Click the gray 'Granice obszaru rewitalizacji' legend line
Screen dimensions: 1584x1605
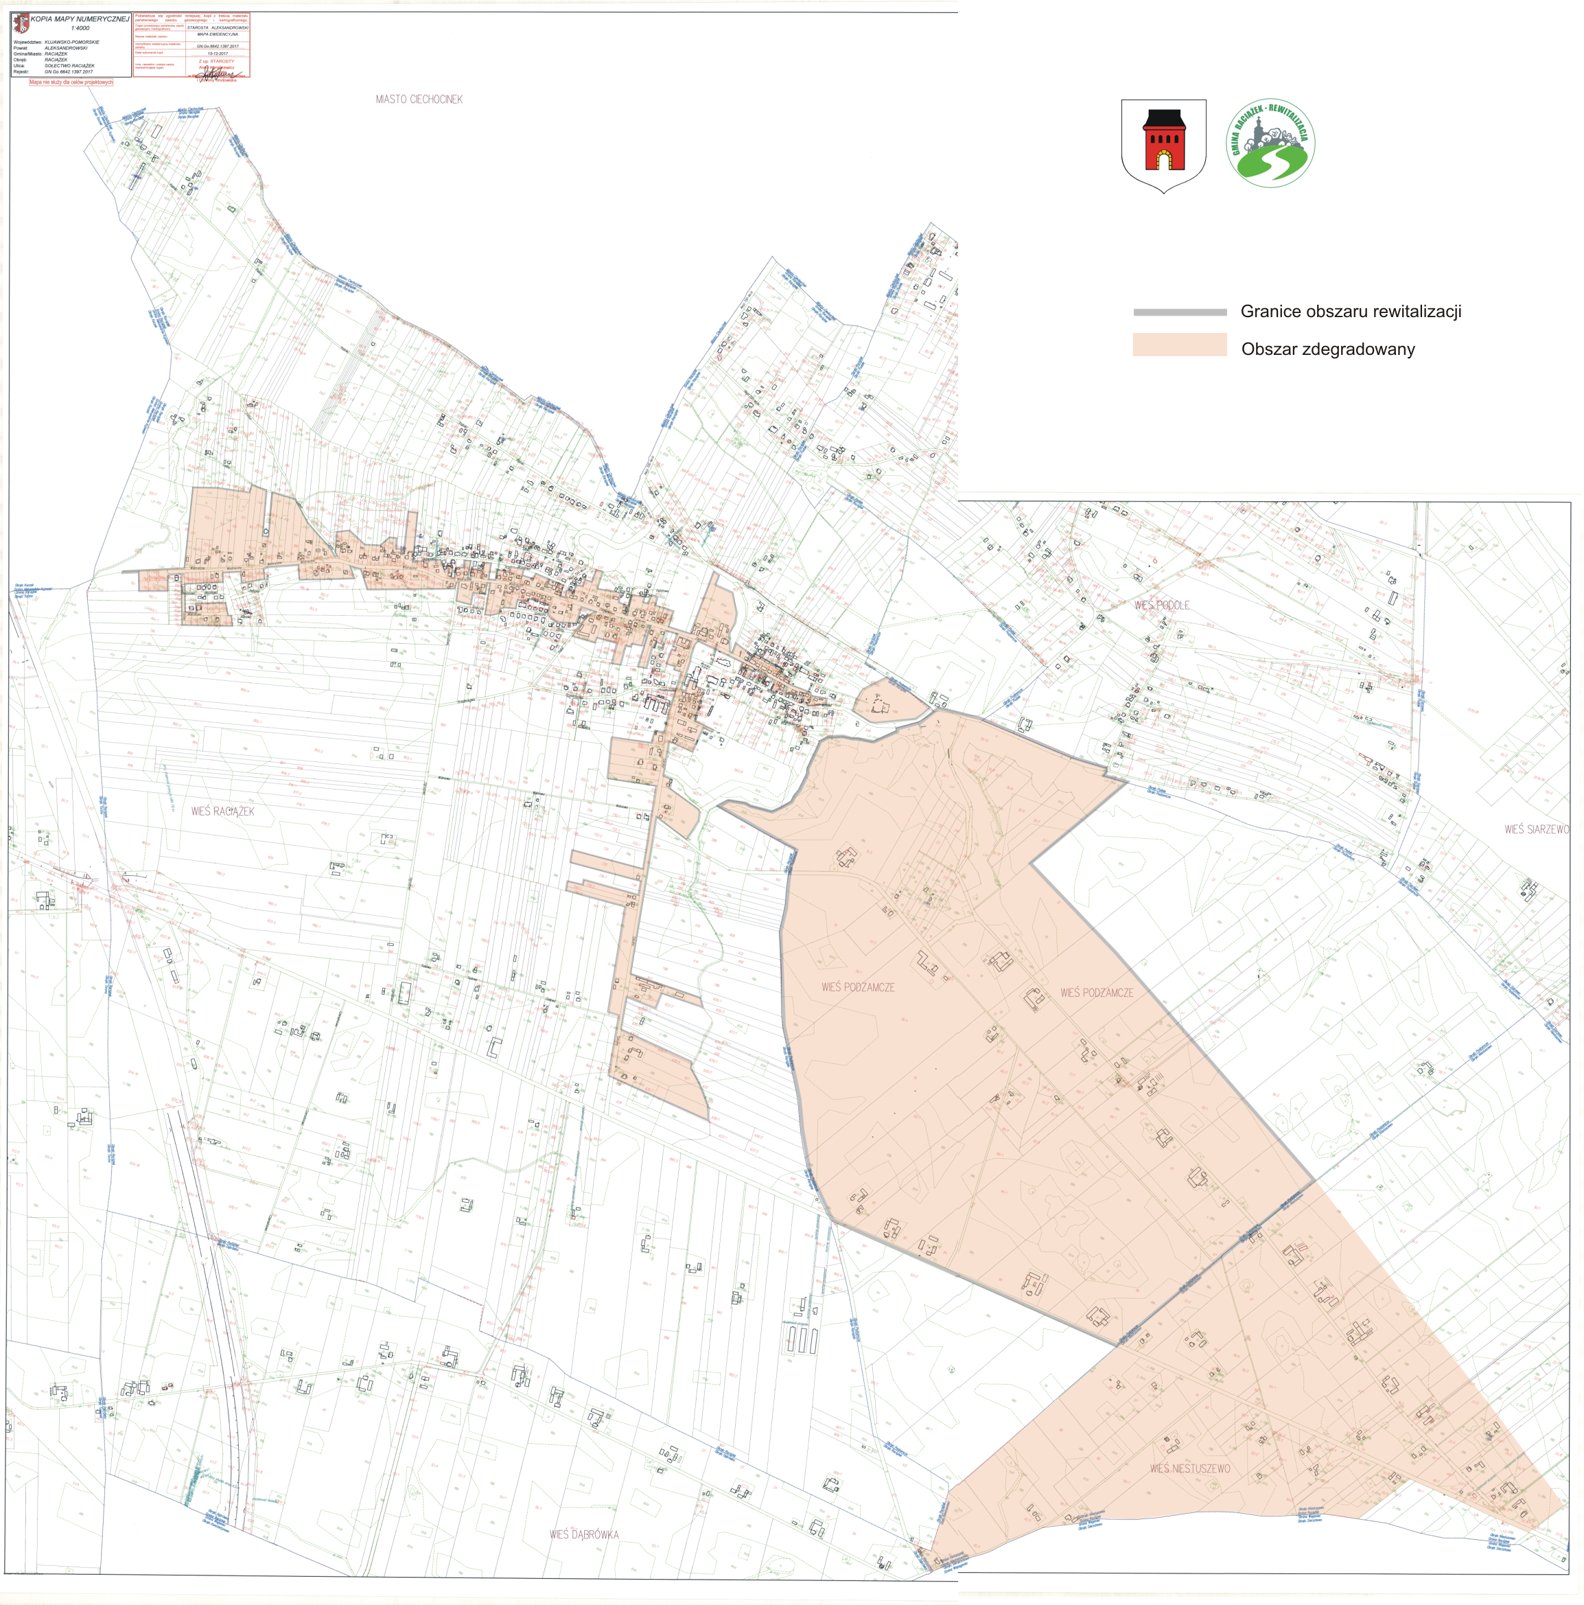[1180, 312]
